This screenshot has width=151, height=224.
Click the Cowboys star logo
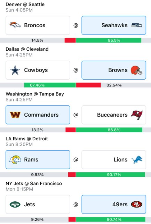[x=15, y=70]
